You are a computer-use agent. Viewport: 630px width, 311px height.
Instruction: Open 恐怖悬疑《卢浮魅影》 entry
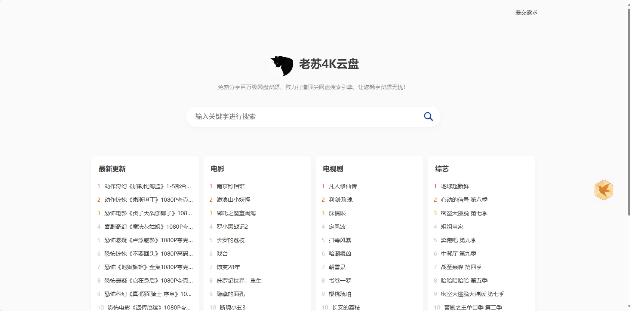pos(148,240)
